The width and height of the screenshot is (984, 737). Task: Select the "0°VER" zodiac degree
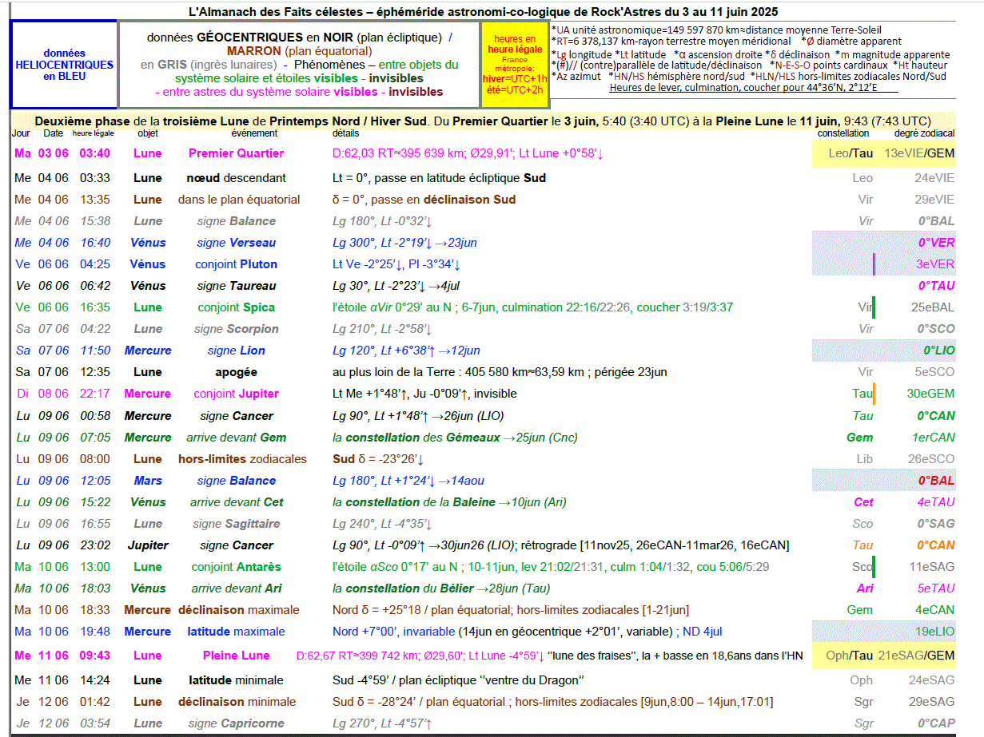pyautogui.click(x=936, y=243)
